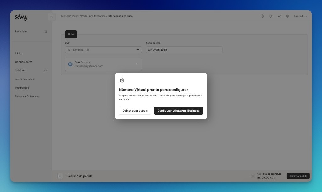Click the Confirmar pedido button
Screen dimensions: 322x192
298,176
